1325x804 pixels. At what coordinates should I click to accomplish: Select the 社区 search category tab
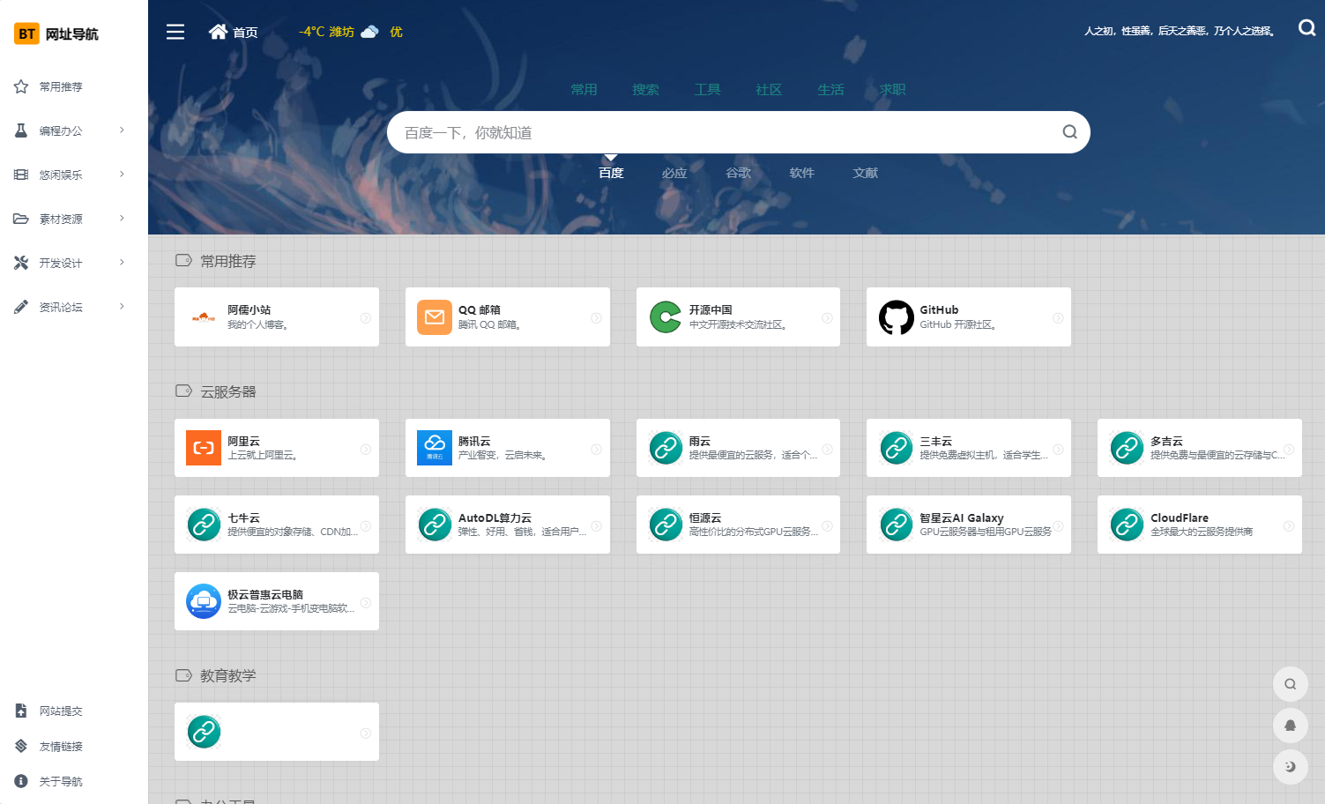tap(769, 90)
